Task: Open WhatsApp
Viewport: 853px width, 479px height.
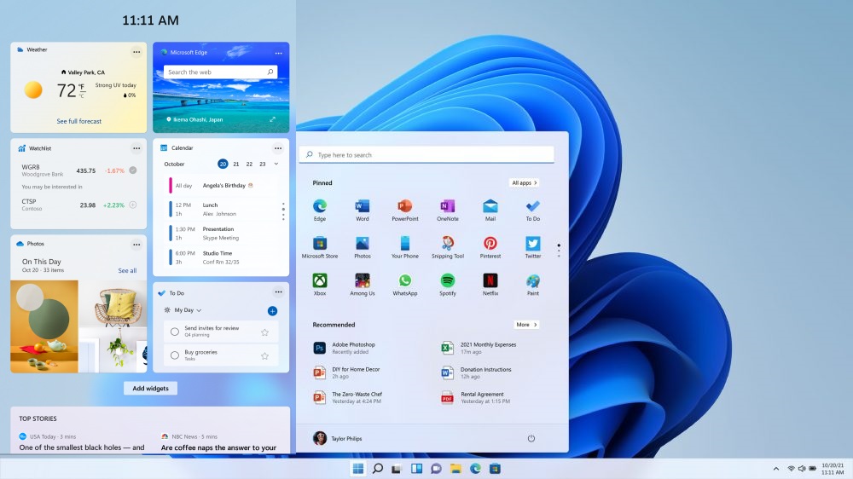Action: tap(404, 285)
